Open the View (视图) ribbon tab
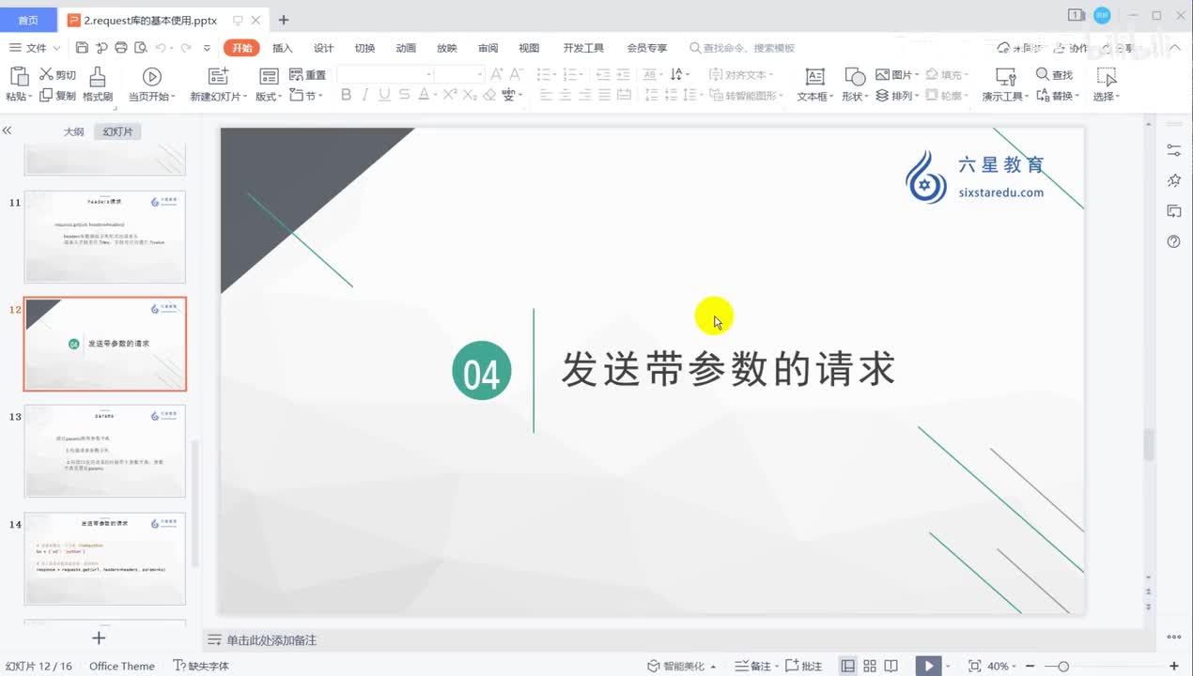Screen dimensions: 1193x676 tap(529, 48)
